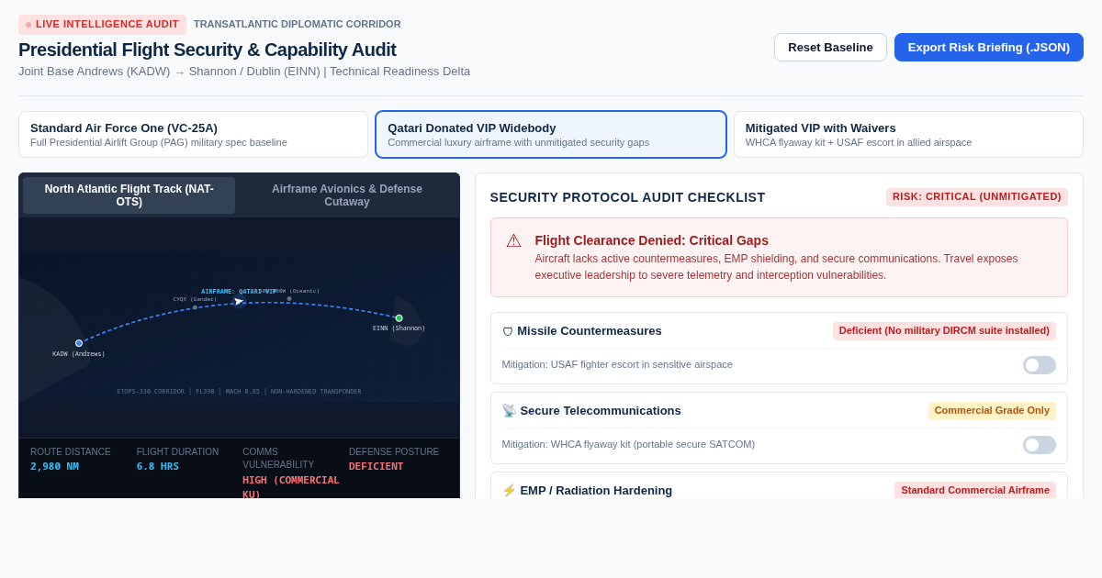Image resolution: width=1102 pixels, height=578 pixels.
Task: Click the aircraft icon on flight track
Action: click(x=239, y=301)
